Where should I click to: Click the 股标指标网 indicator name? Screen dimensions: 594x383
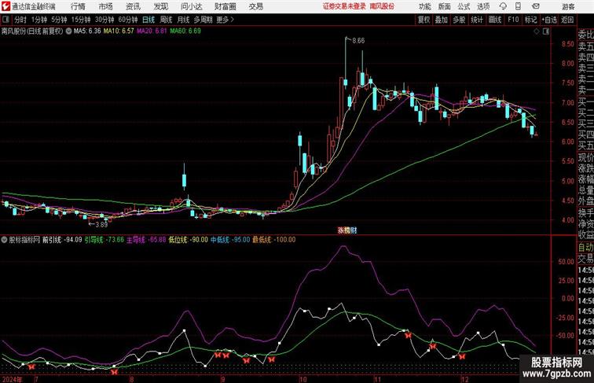click(x=24, y=240)
